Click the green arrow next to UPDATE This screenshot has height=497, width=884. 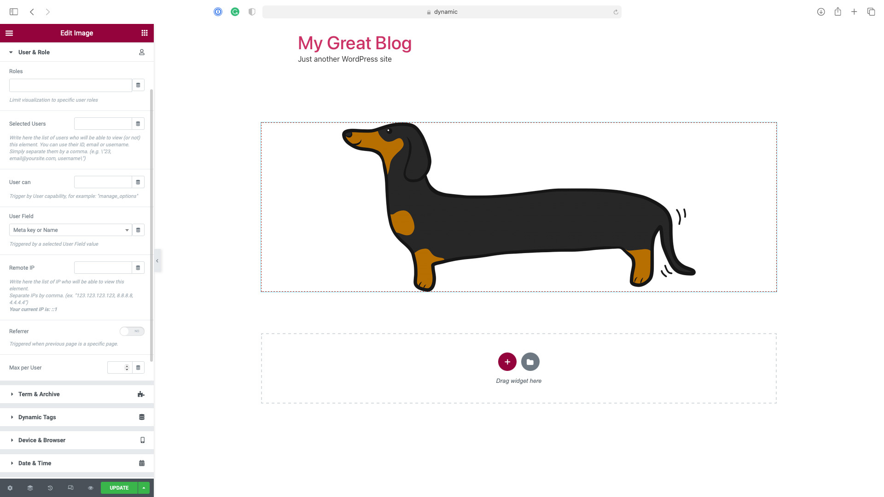pos(144,488)
